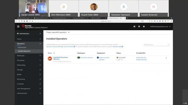
Task: Open the Knative Eventing API link
Action: [141, 60]
